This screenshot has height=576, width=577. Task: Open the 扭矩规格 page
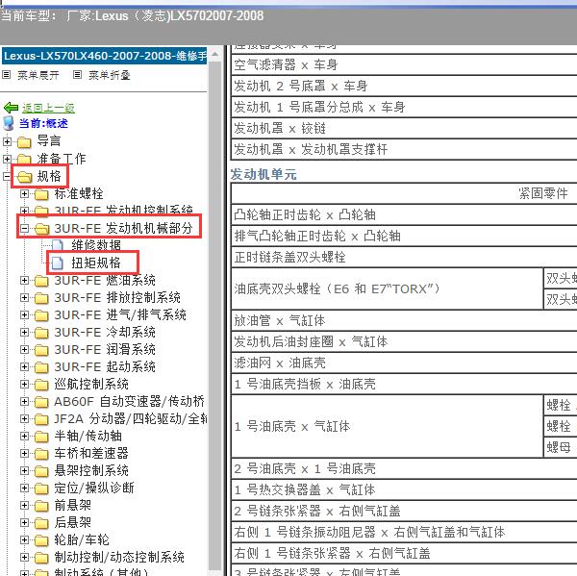pyautogui.click(x=95, y=263)
